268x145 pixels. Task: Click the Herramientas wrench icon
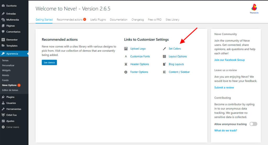(x=3, y=109)
